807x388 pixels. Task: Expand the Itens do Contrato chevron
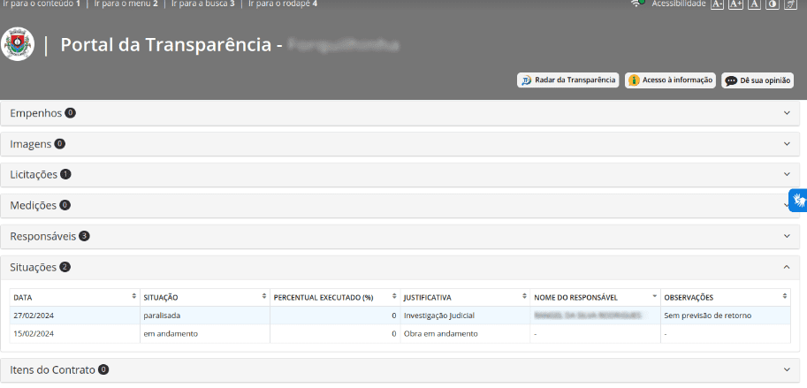(787, 369)
